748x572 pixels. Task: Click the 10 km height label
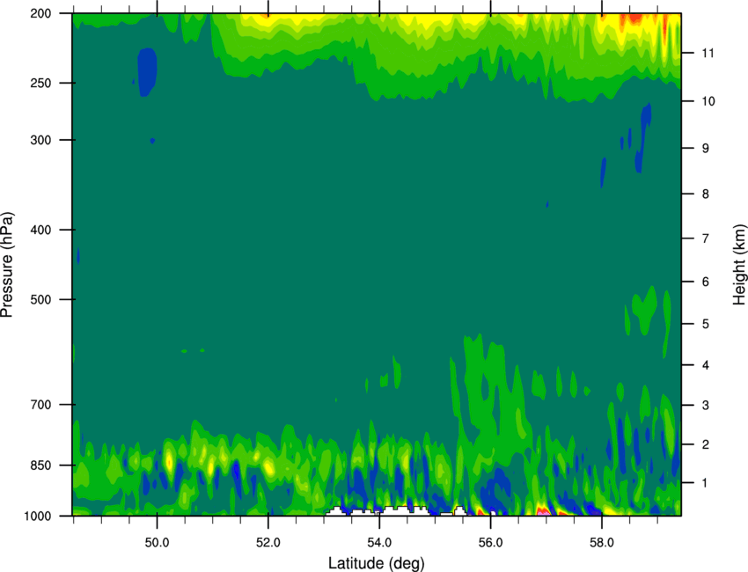708,101
